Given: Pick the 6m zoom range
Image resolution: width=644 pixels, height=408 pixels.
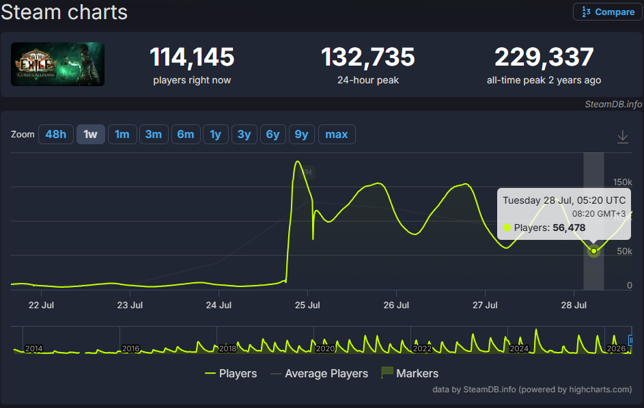Looking at the screenshot, I should click(186, 135).
